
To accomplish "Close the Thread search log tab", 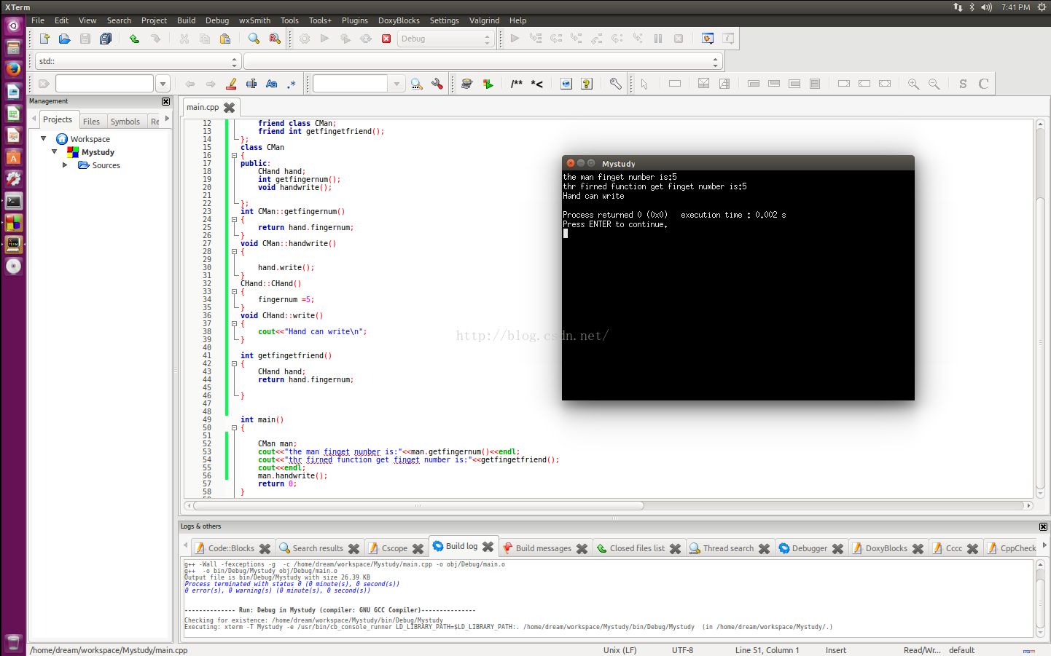I will click(764, 549).
